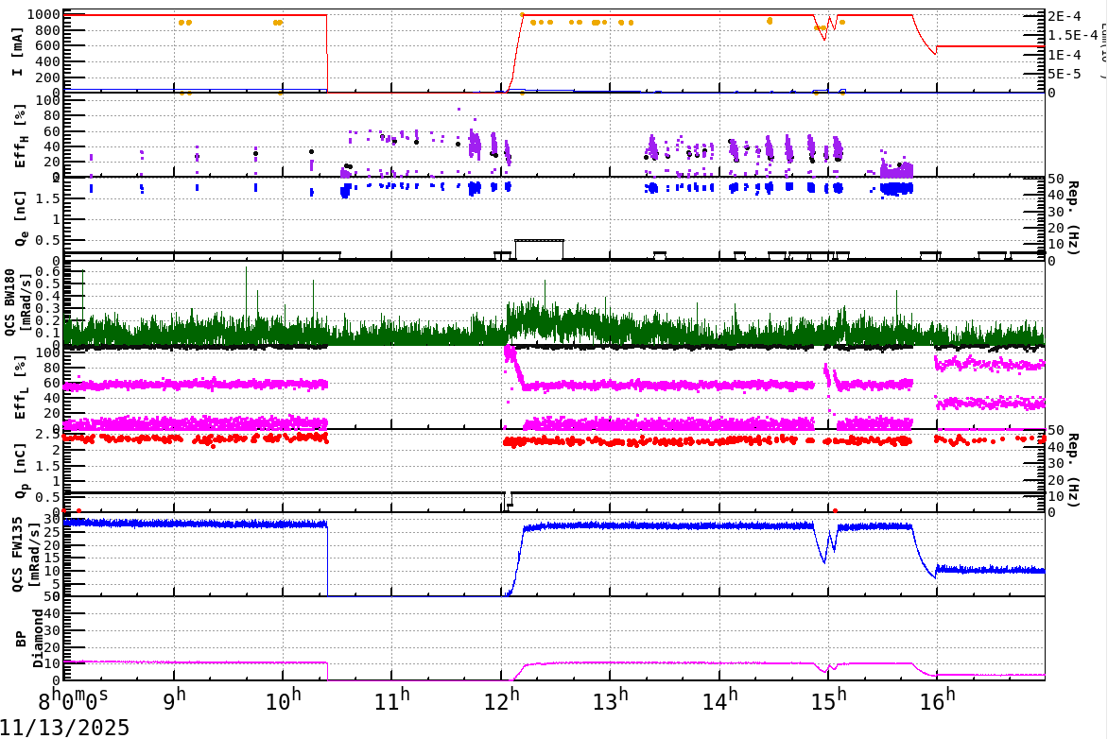Select the Eff H [%] axis label
Image resolution: width=1108 pixels, height=739 pixels.
pyautogui.click(x=21, y=136)
